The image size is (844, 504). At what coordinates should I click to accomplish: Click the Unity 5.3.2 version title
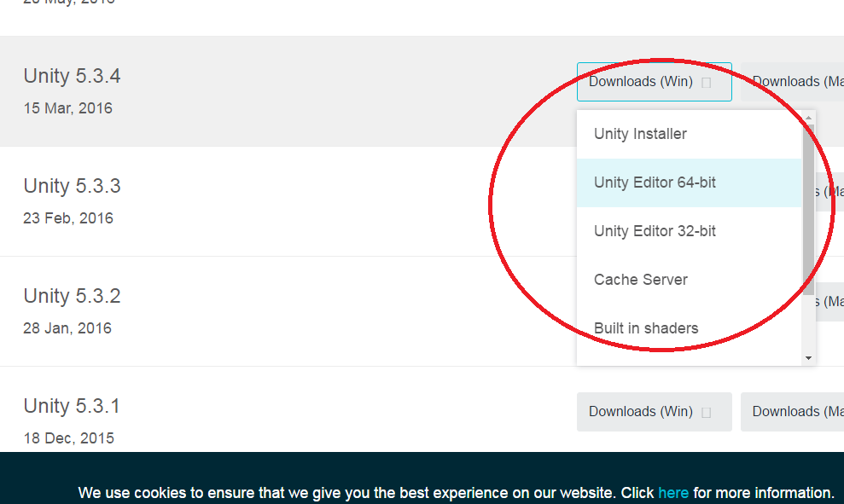73,296
